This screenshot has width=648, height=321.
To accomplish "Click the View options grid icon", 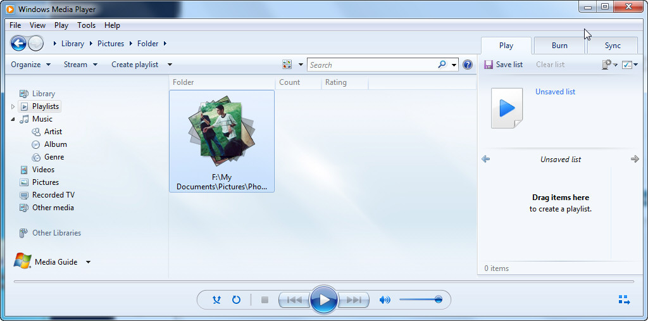I will point(287,65).
